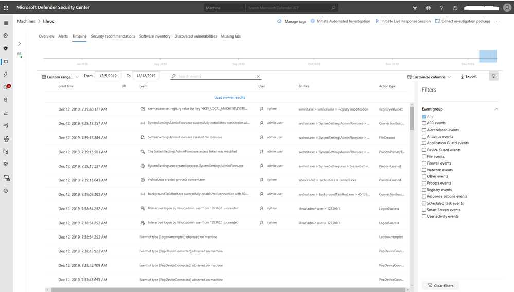514x292 pixels.
Task: Switch to the Discovered vulnerabilities tab
Action: 196,36
